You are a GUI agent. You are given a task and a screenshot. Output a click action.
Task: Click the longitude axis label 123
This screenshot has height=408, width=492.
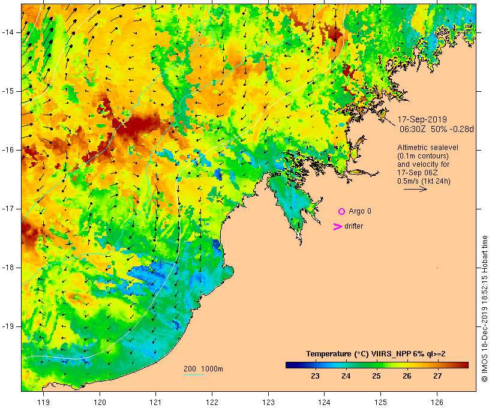[268, 402]
